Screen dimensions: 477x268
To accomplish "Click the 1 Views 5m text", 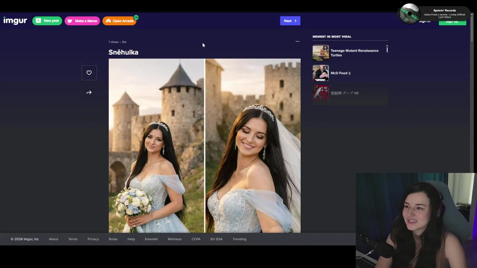I will [x=117, y=42].
